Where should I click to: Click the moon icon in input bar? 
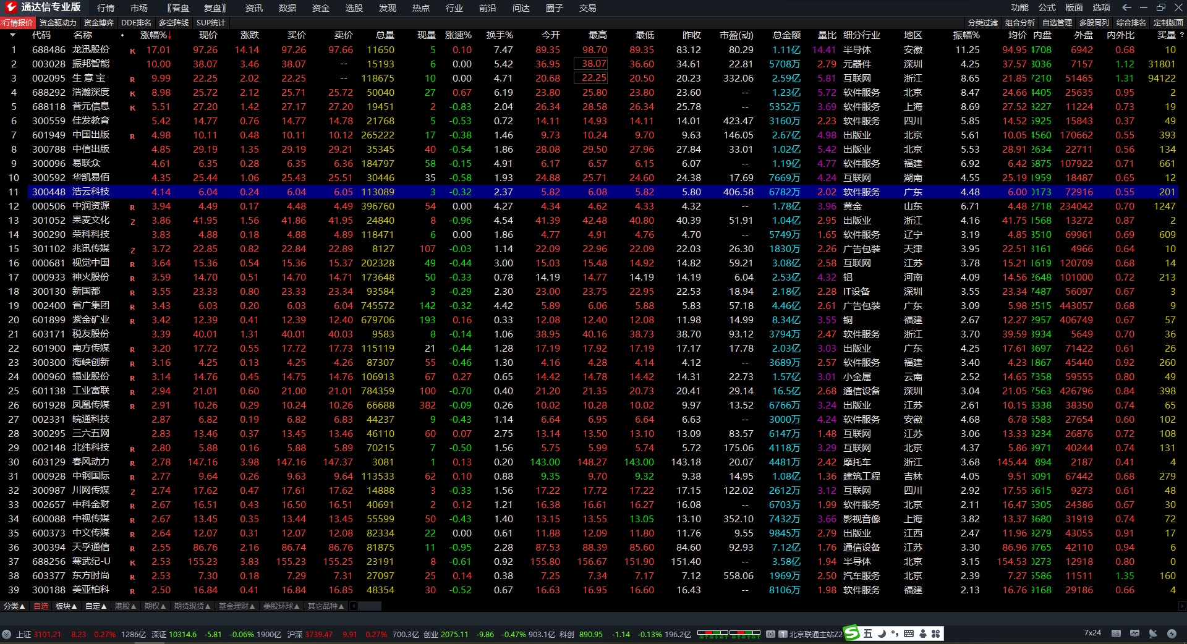882,633
